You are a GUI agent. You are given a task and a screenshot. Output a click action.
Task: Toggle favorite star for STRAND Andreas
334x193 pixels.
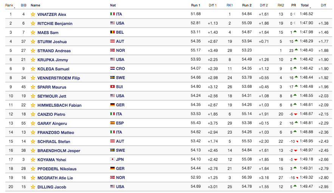point(33,51)
